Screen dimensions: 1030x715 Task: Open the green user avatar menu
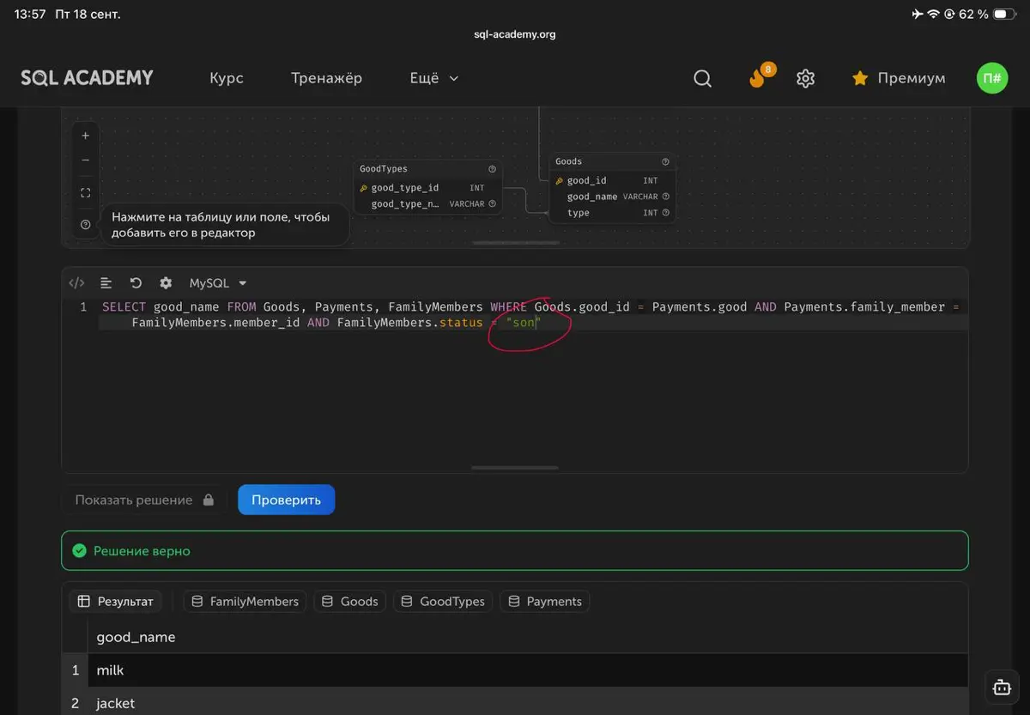click(992, 78)
